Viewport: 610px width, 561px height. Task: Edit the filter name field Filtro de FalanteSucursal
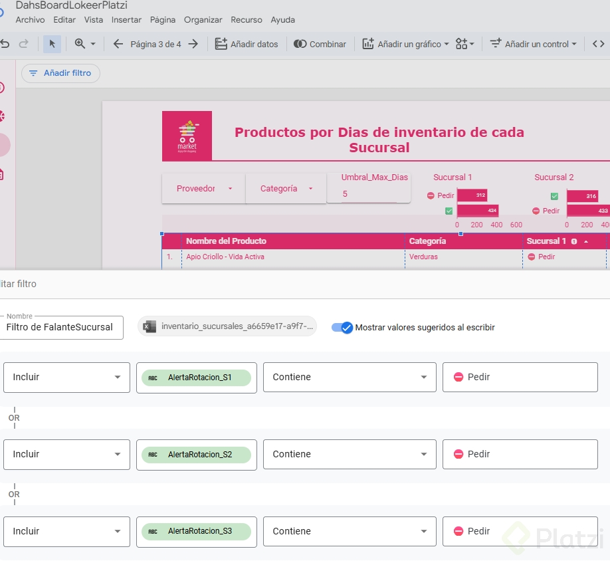[62, 327]
